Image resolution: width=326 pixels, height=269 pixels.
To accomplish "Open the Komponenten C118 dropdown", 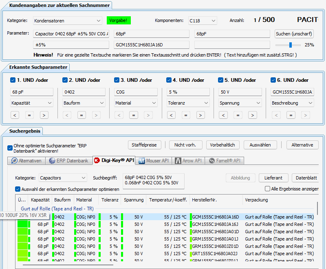I will point(203,21).
